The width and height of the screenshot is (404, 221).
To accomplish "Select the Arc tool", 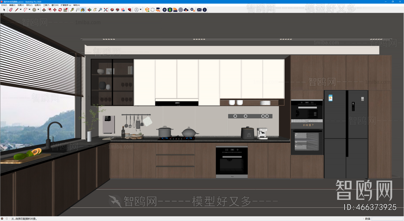I will tap(25, 10).
